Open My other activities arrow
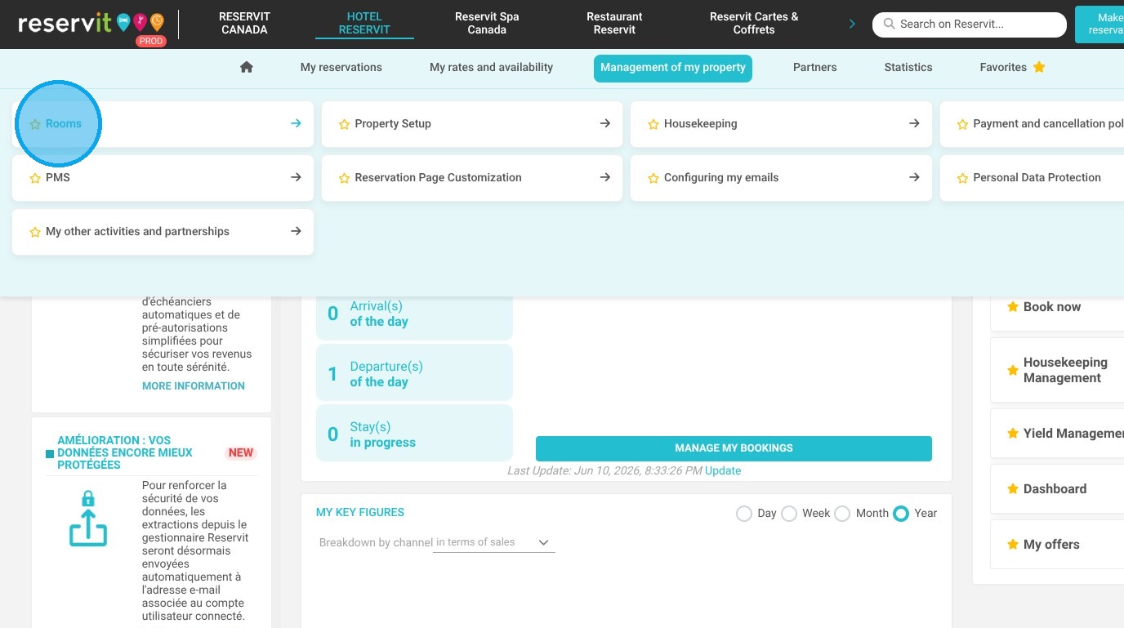This screenshot has width=1124, height=628. coord(296,231)
